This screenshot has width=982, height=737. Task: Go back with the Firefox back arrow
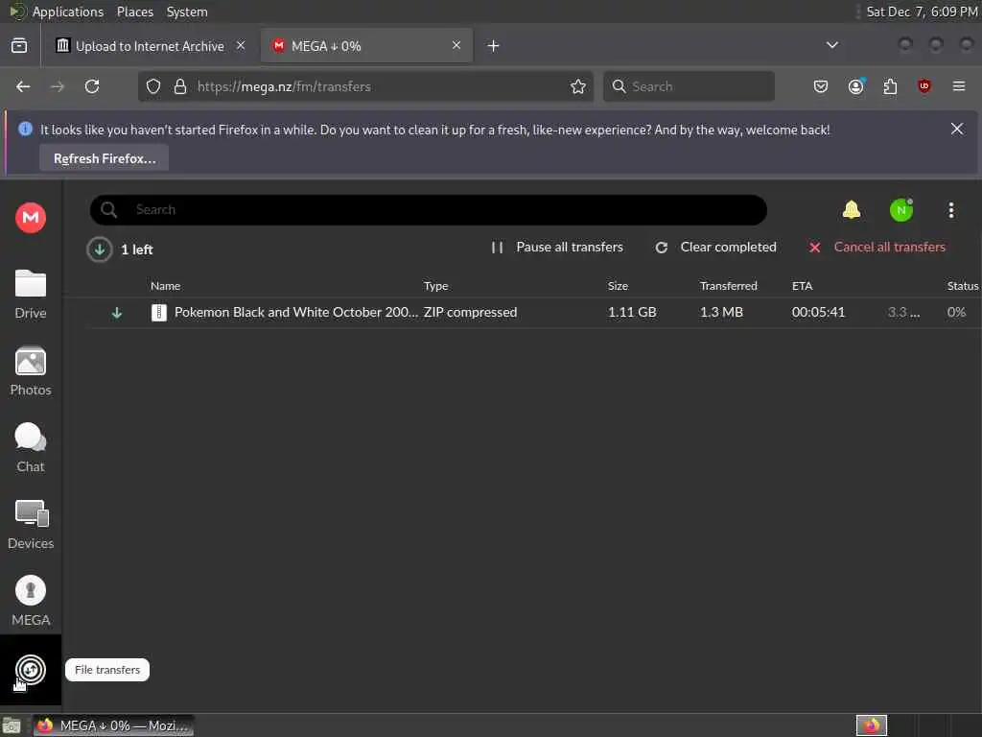[23, 86]
